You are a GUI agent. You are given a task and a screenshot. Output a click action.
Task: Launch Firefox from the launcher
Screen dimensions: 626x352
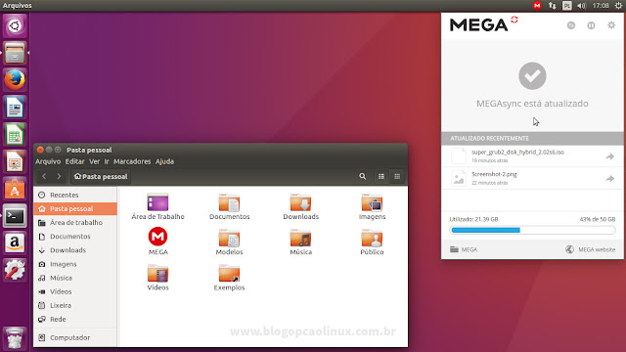(15, 80)
